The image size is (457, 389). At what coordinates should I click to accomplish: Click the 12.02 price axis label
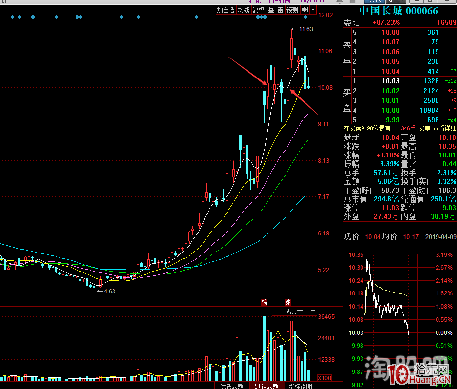(x=325, y=15)
